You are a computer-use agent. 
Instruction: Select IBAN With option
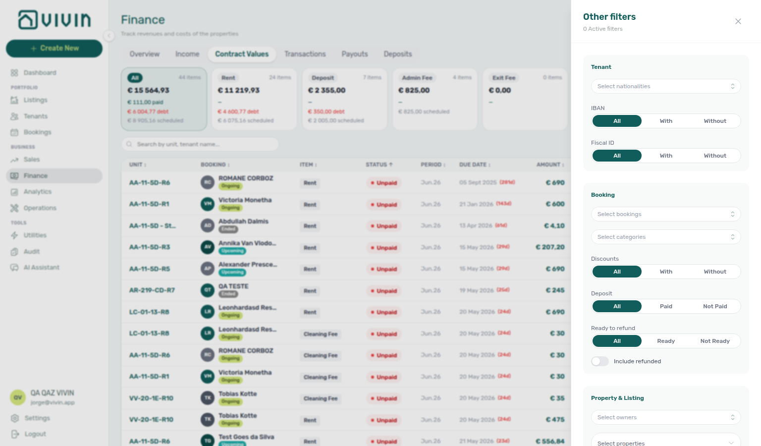point(666,121)
